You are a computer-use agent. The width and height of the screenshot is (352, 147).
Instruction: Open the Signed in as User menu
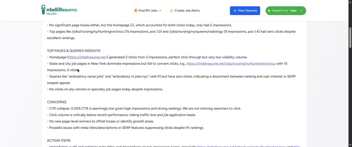pos(286,11)
